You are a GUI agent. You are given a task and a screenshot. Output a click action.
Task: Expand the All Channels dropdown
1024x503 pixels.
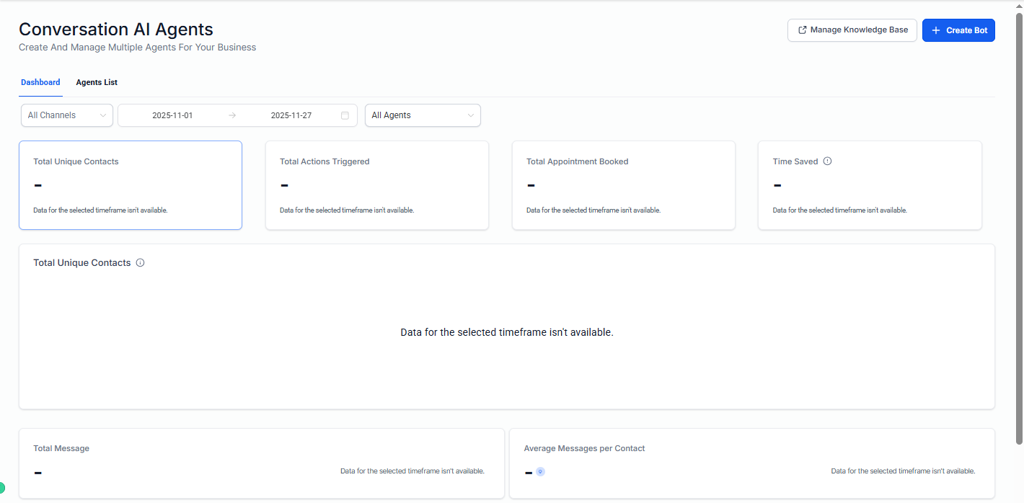pyautogui.click(x=66, y=115)
